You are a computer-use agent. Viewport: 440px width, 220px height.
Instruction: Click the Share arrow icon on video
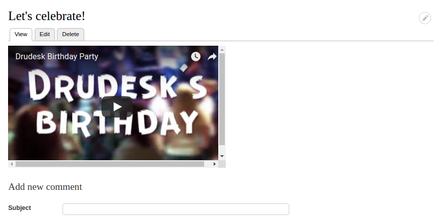[x=212, y=56]
